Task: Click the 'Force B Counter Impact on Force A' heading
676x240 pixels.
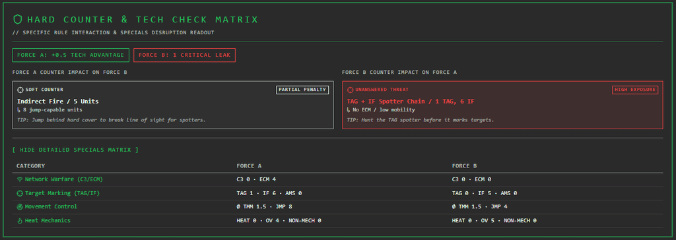Action: point(399,72)
